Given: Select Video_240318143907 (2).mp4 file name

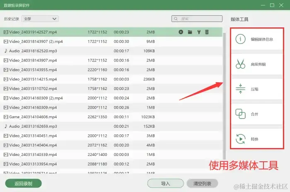Looking at the screenshot, I should tap(36, 41).
